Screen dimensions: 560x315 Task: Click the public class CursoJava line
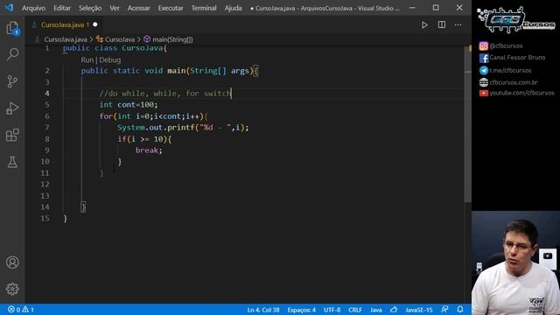(115, 48)
